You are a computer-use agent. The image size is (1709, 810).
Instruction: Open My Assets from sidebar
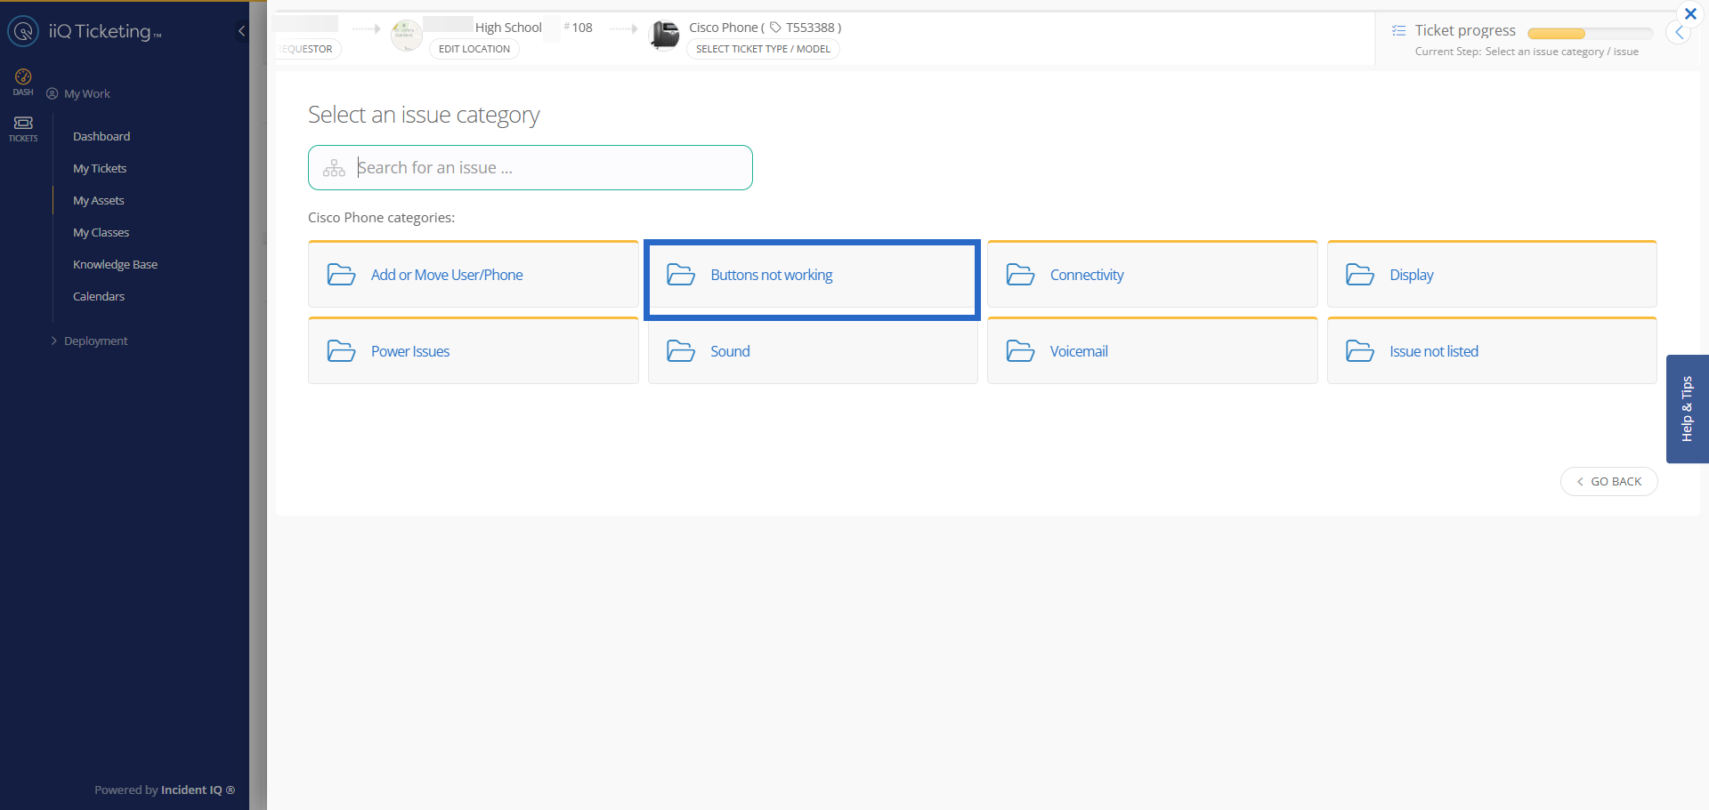coord(98,200)
